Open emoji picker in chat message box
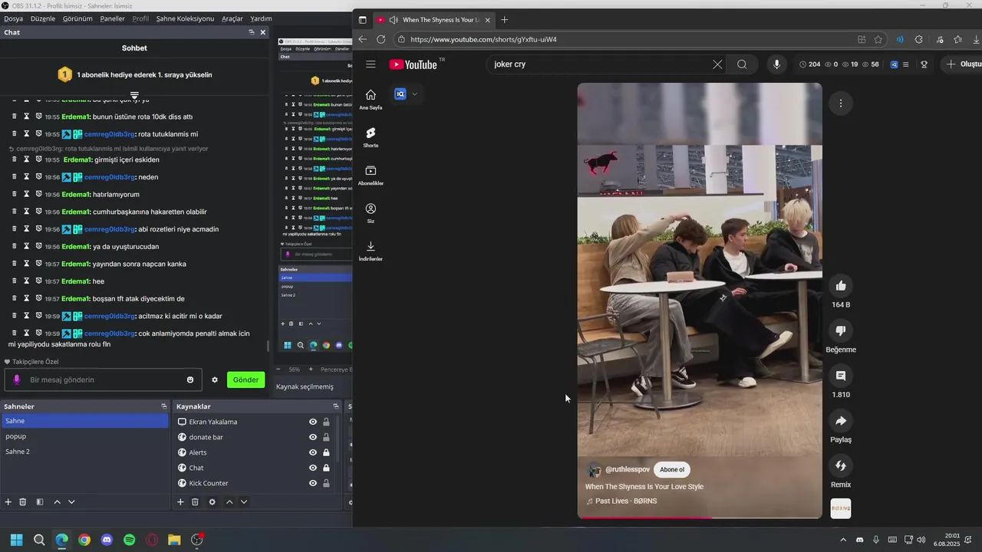The image size is (982, 552). [x=190, y=379]
